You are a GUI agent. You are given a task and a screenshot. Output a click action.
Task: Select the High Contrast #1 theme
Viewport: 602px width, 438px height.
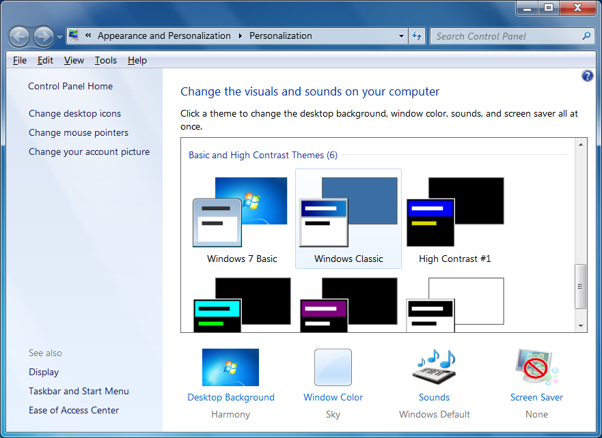[x=455, y=219]
